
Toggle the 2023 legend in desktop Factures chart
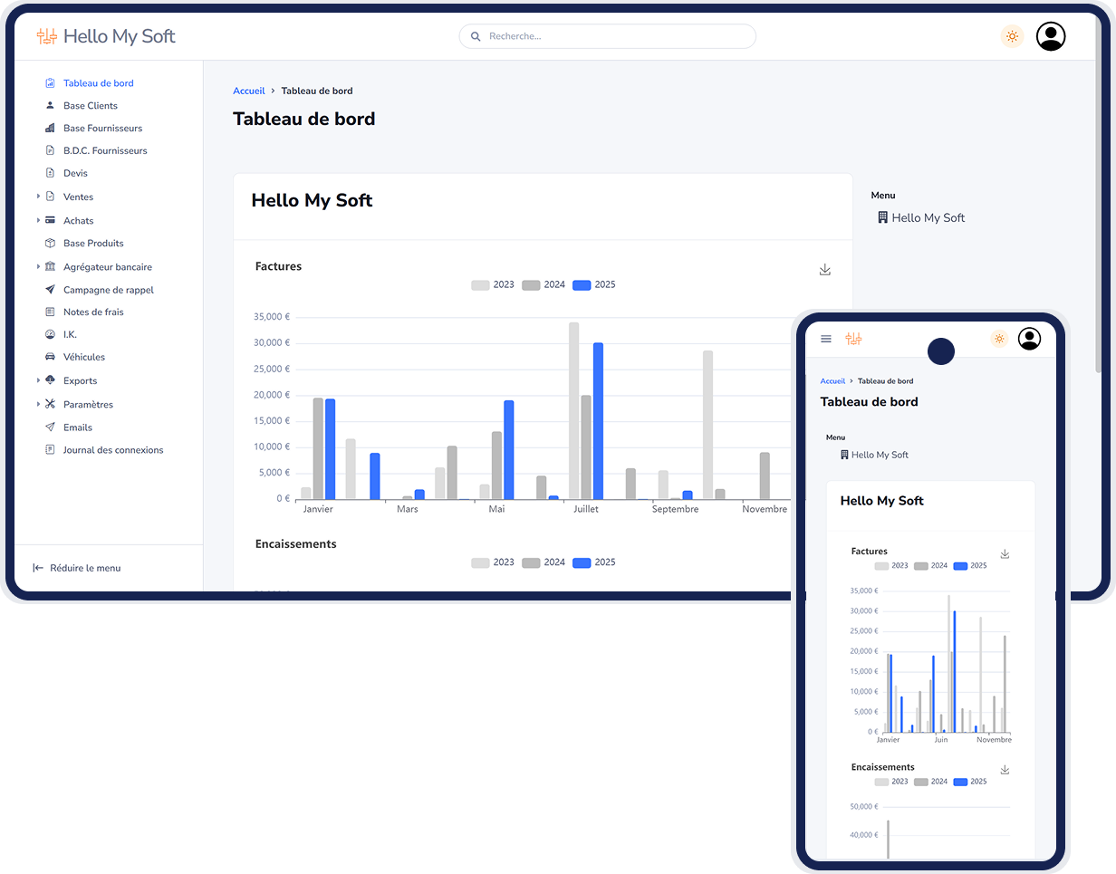tap(493, 284)
